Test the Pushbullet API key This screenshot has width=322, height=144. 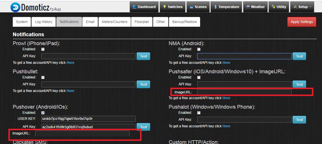(143, 84)
